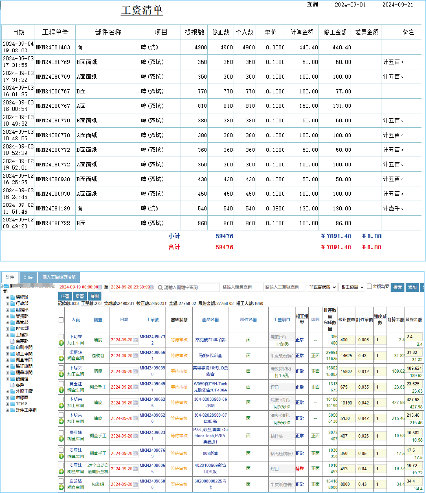
Task: Click the 裝訂車間 folder icon
Action: [13, 367]
